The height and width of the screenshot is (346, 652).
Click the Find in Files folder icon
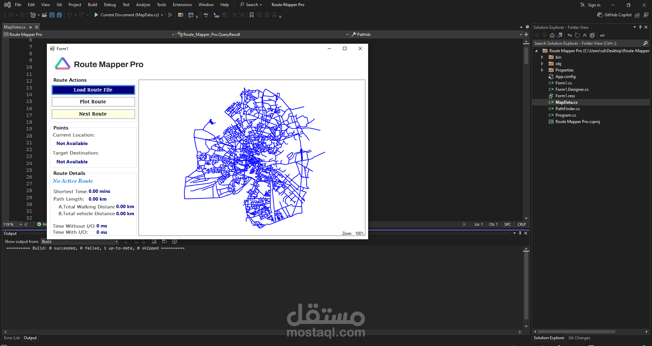coord(181,15)
